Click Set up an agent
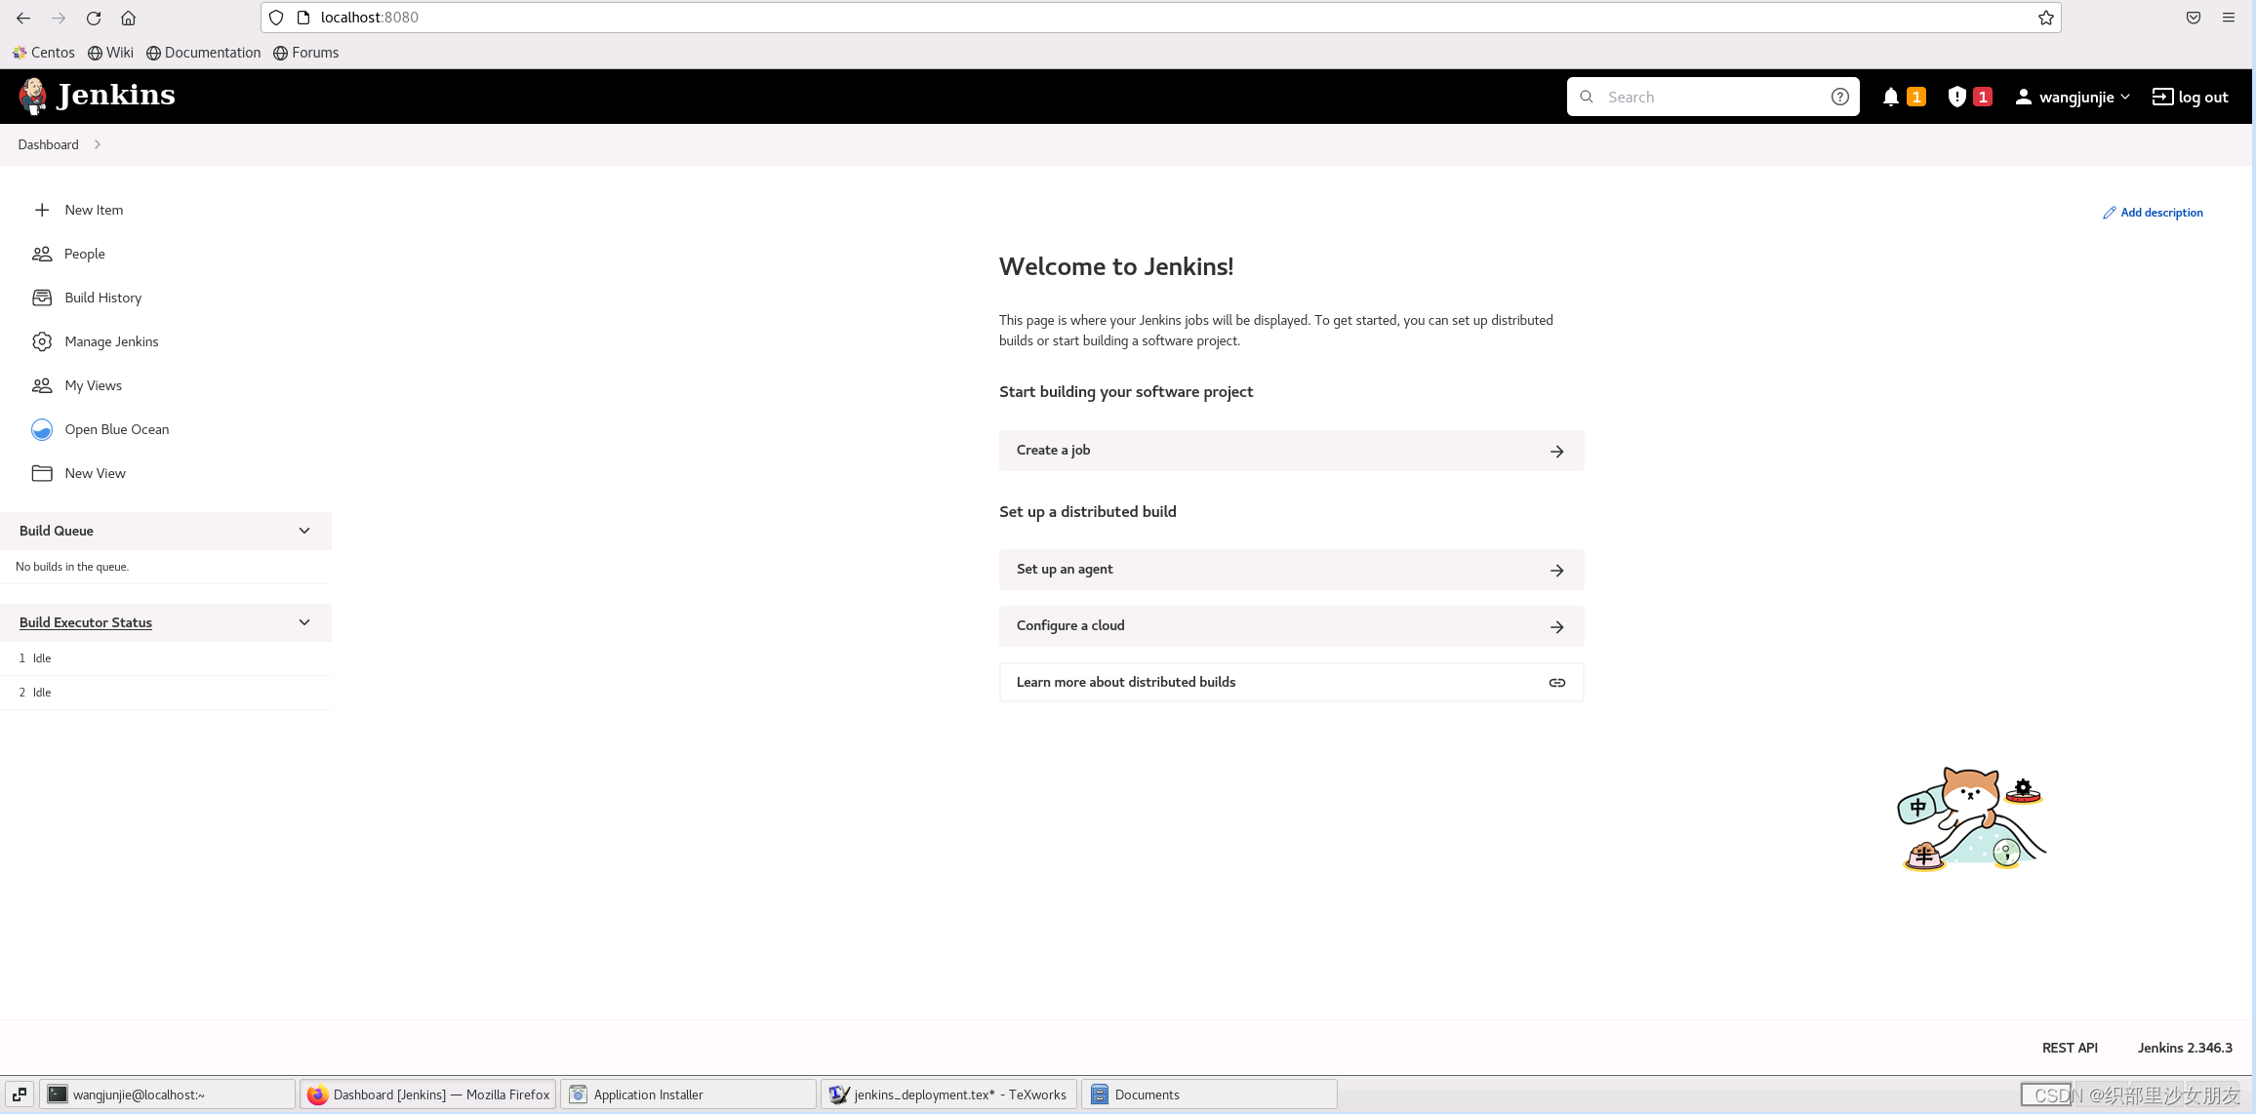This screenshot has width=2256, height=1114. click(1290, 570)
